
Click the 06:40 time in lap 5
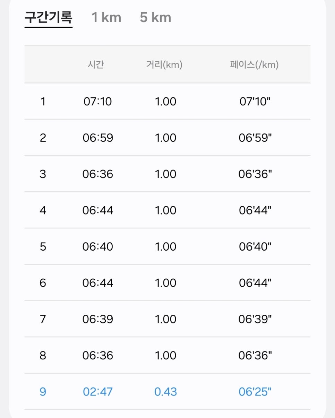[98, 246]
